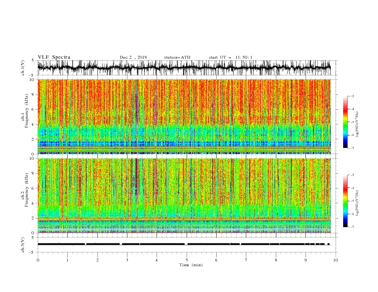Click the ch.1 frequency tick '6'

(x=33, y=109)
